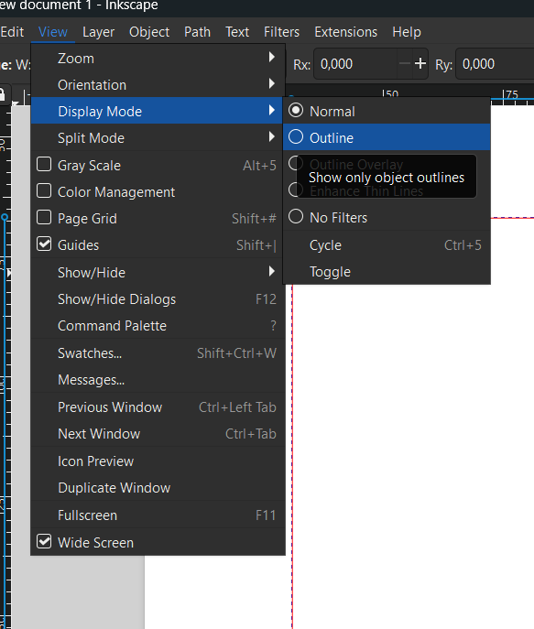
Task: Expand the Orientation submenu
Action: click(158, 84)
